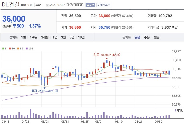Click the 04/22 date axis label
Viewport: 184px width, 124px height.
point(25,122)
